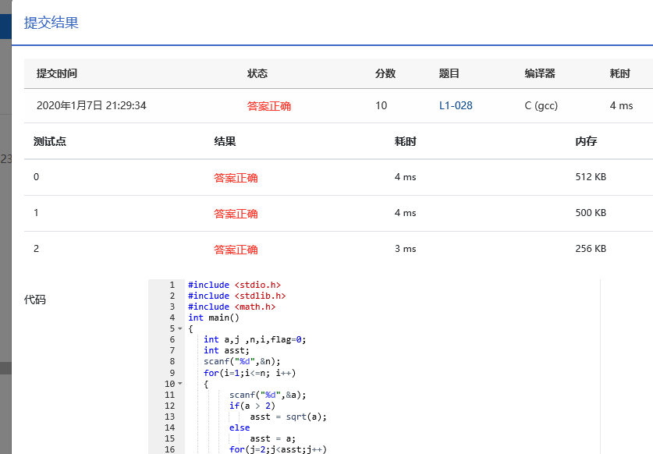The image size is (653, 454).
Task: Click code line #include <stdio.h>
Action: (x=235, y=285)
